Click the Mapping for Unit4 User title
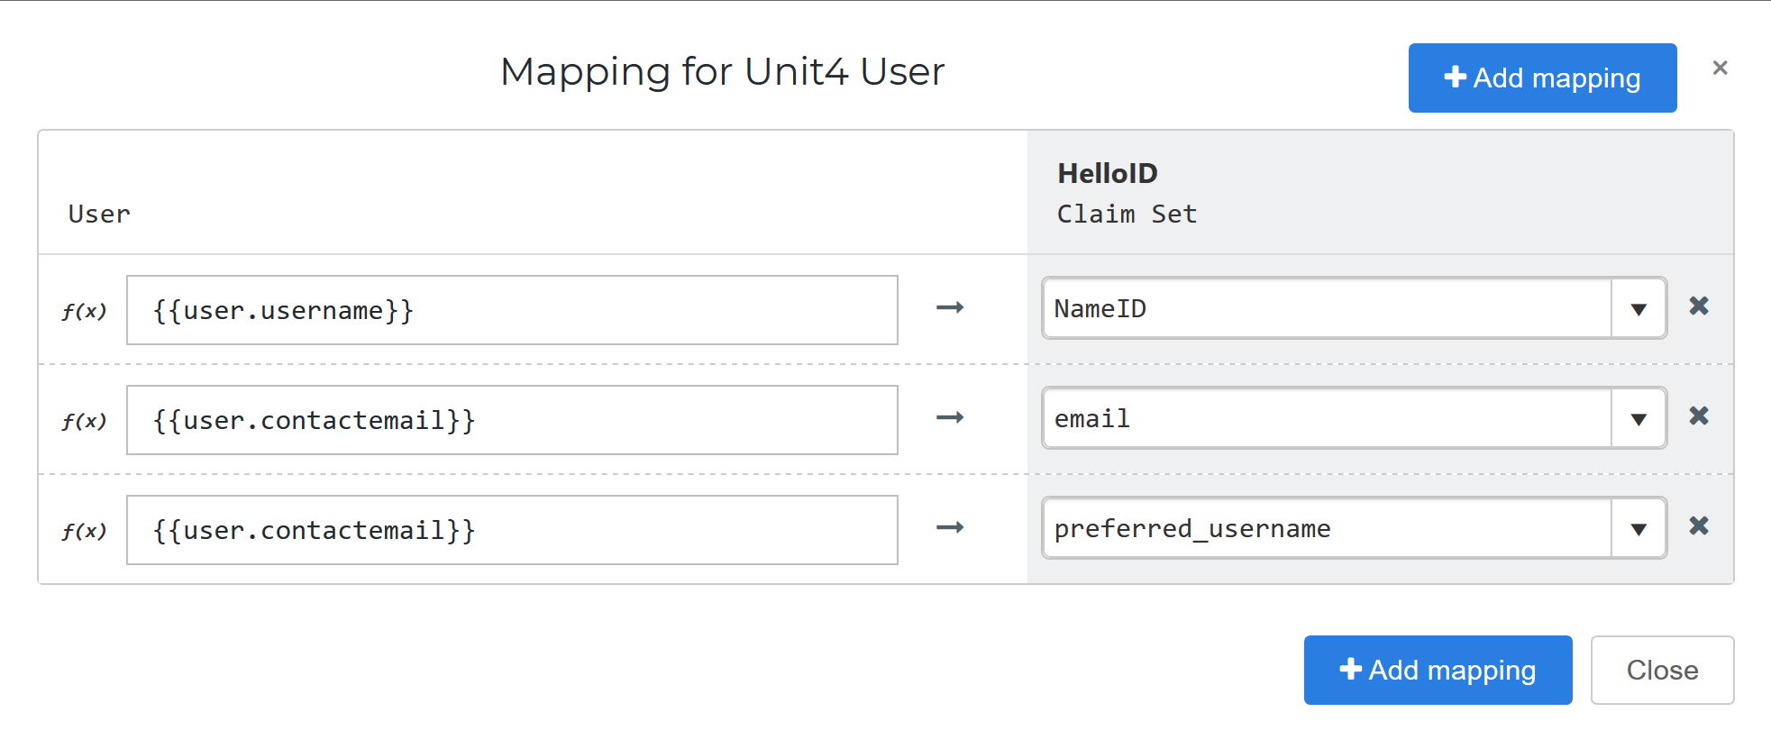 coord(722,72)
